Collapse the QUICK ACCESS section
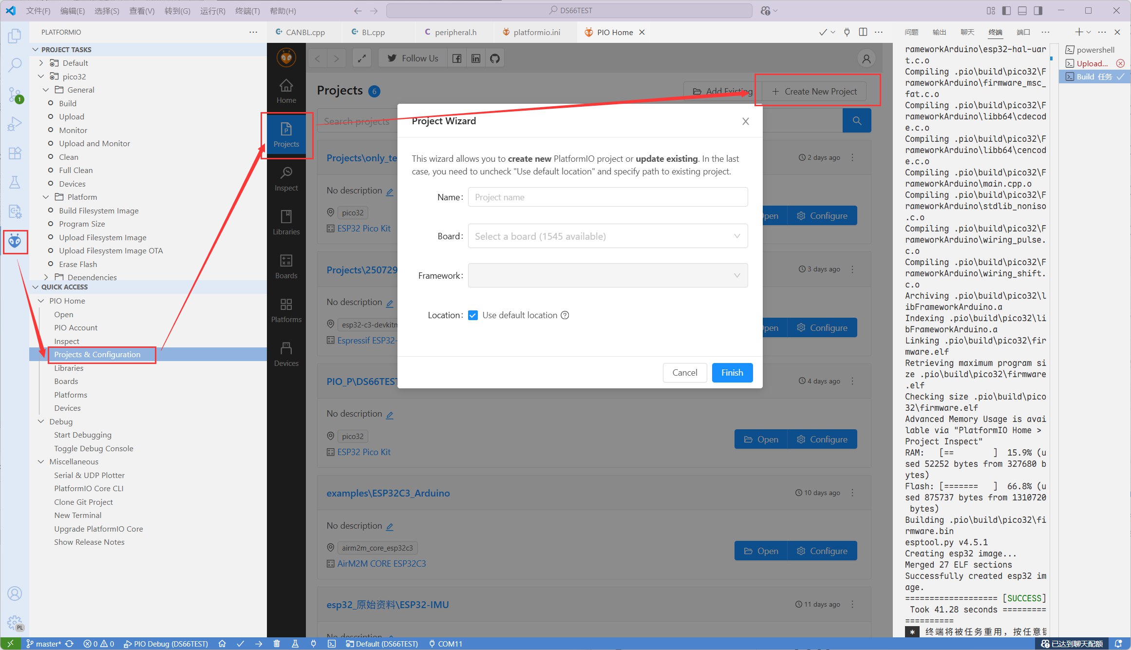1131x650 pixels. 36,287
